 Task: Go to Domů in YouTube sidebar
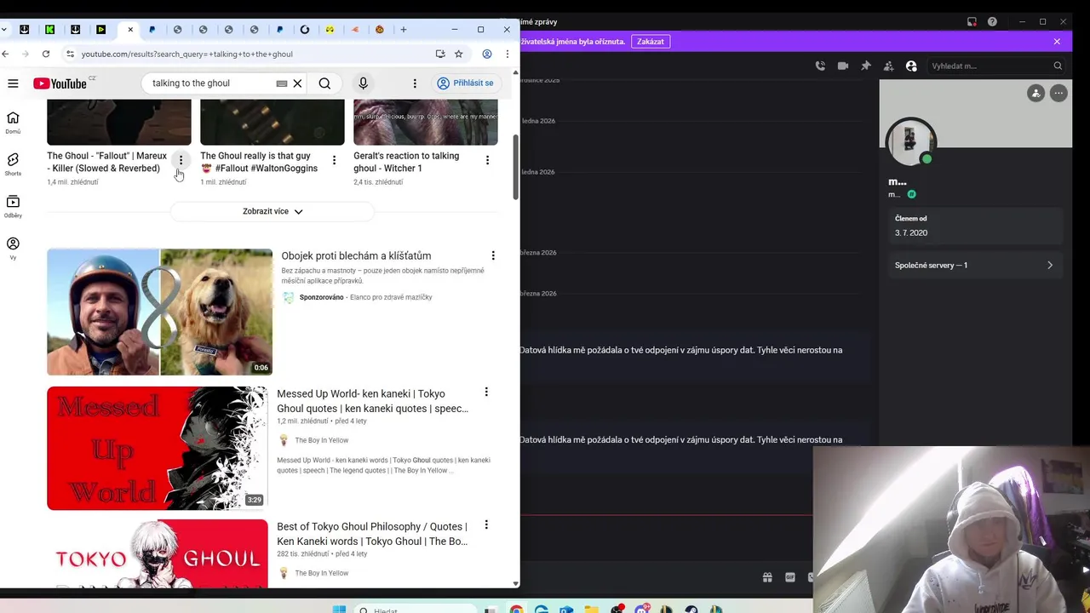click(x=13, y=123)
